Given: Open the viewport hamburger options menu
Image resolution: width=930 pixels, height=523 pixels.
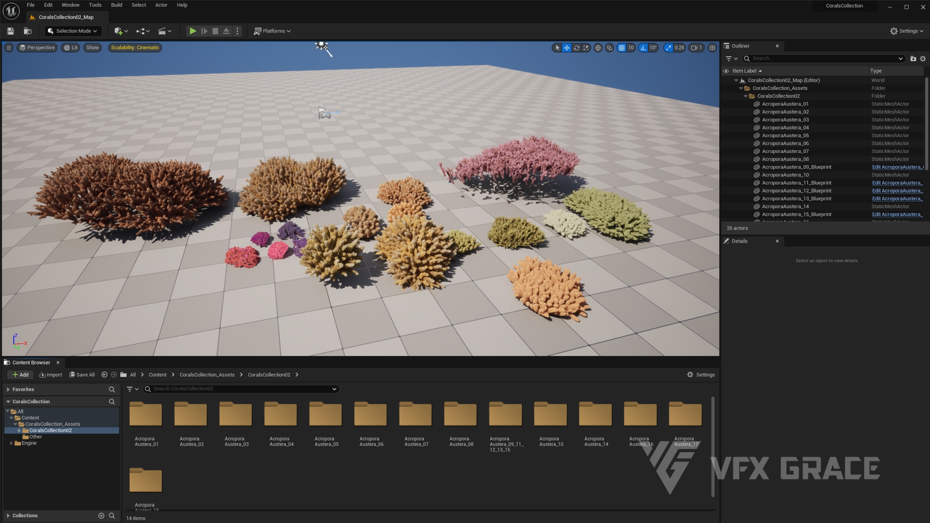Looking at the screenshot, I should 8,47.
